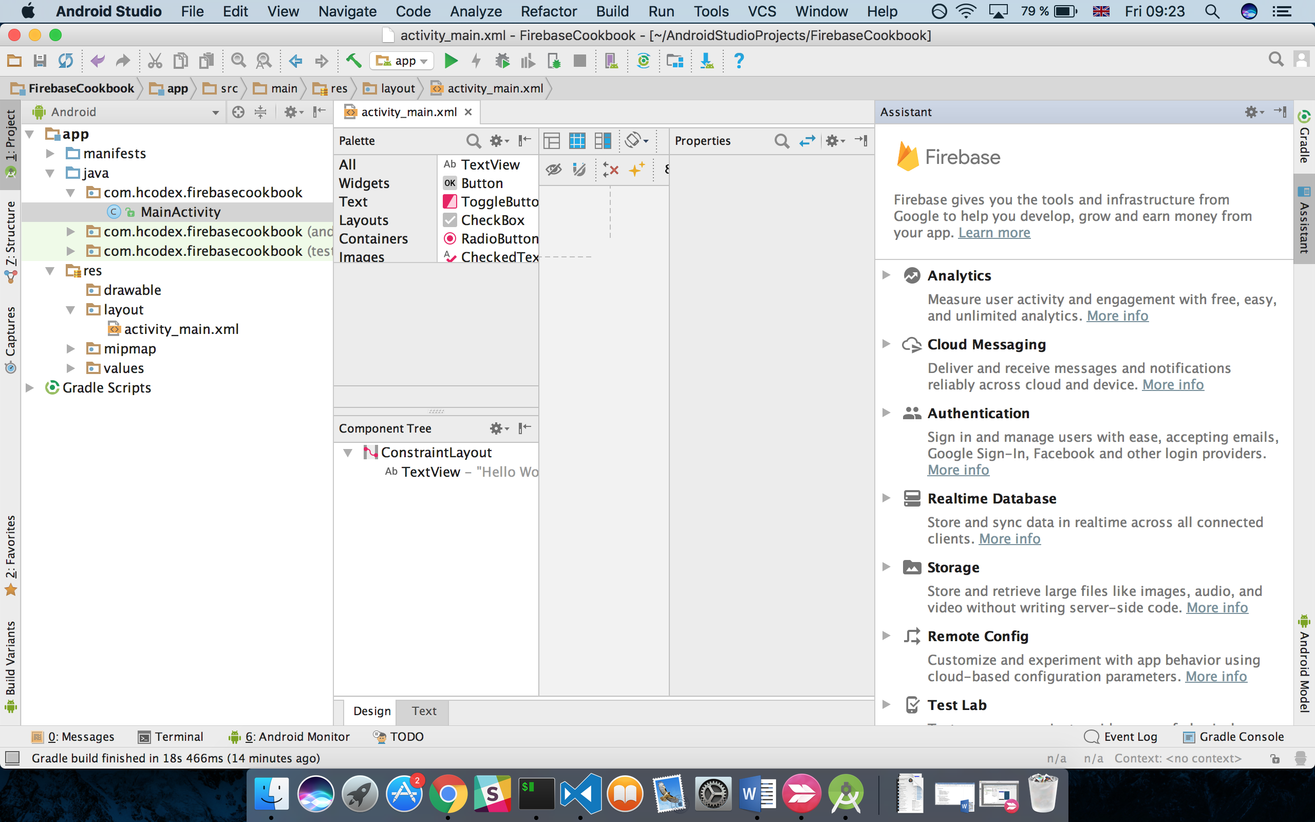Click the Firebase Learn more link
This screenshot has height=822, width=1315.
click(994, 233)
